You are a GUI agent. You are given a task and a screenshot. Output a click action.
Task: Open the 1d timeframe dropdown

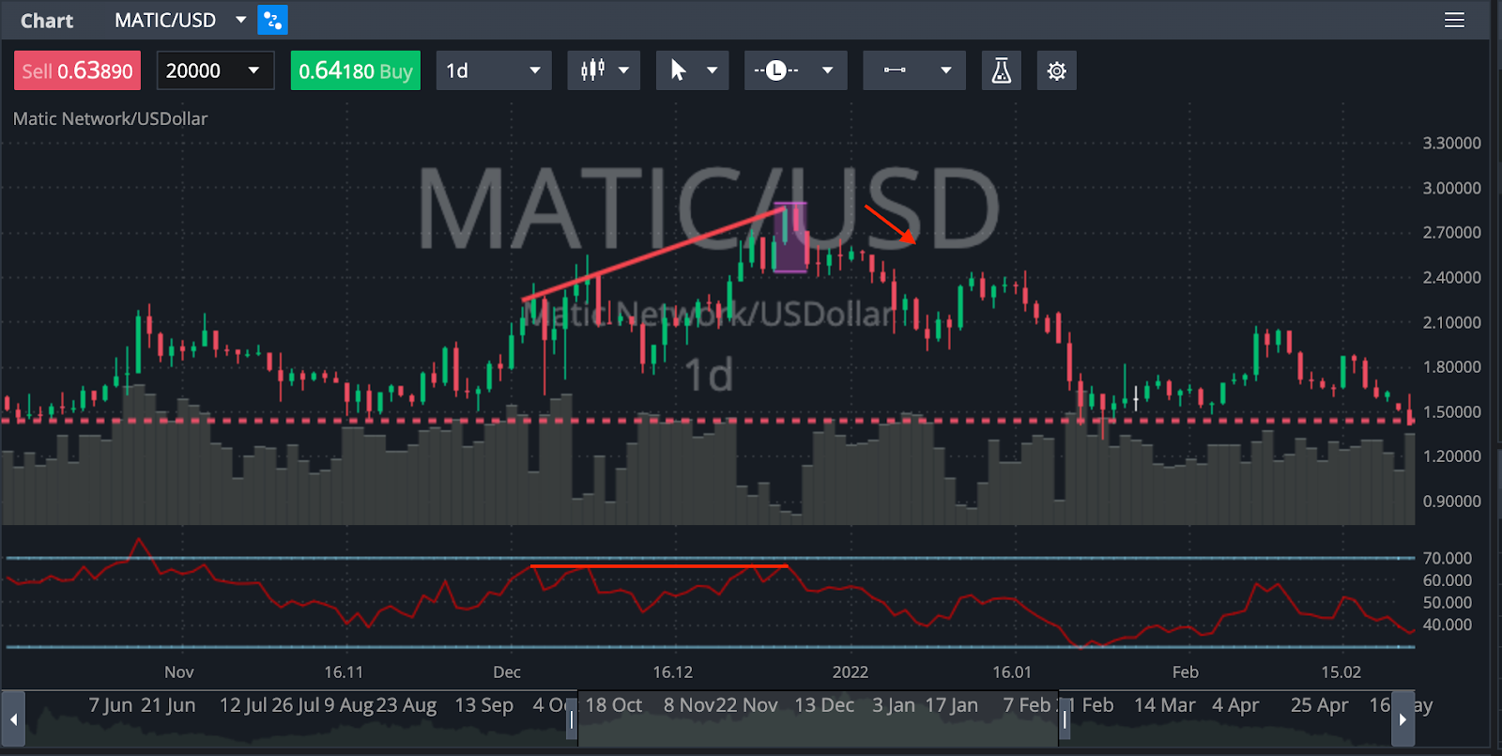point(494,70)
